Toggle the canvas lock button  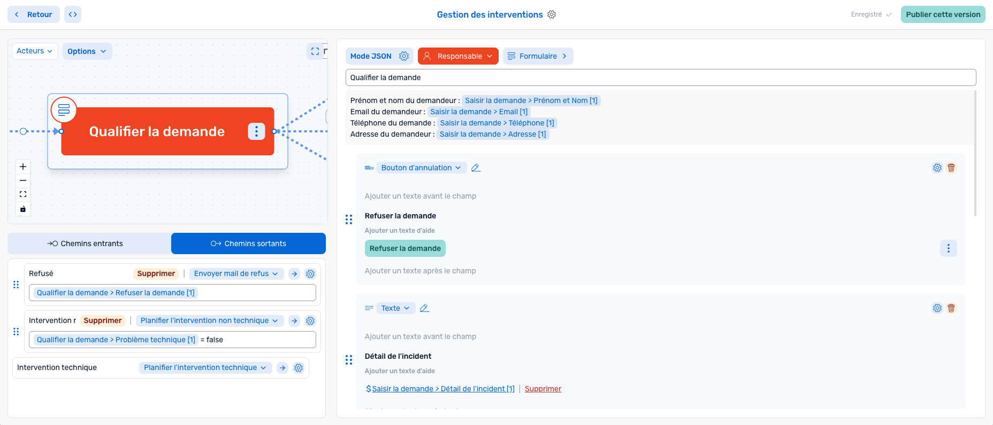pos(23,209)
